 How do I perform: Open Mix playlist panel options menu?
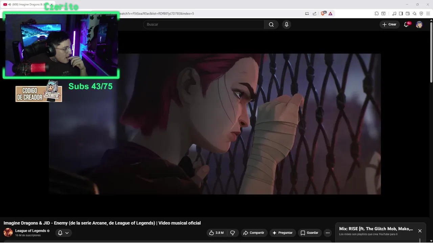click(420, 240)
